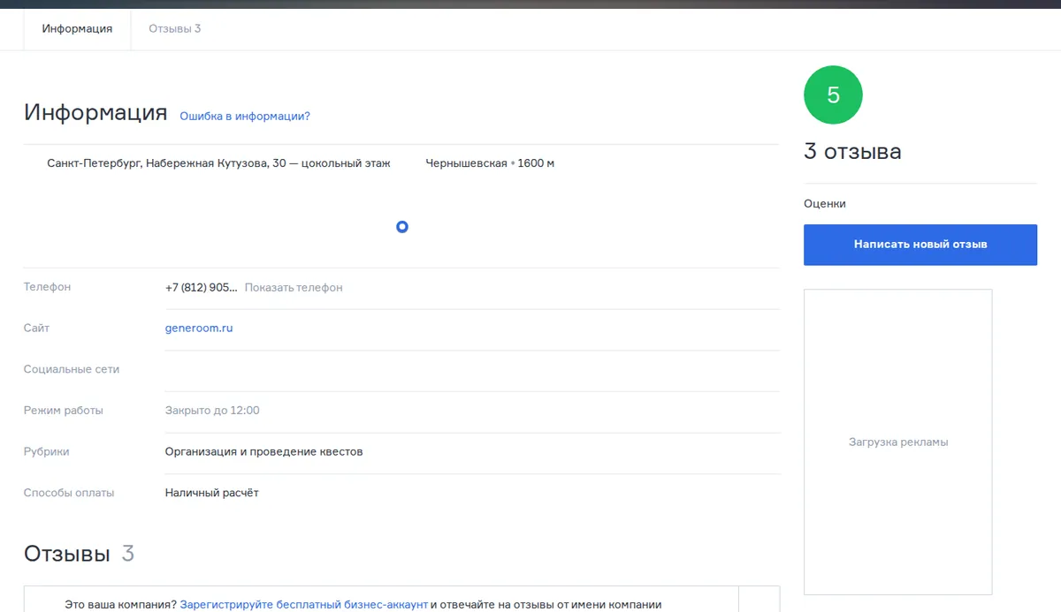Click the Социальные сети row label
The height and width of the screenshot is (612, 1061).
(x=72, y=370)
